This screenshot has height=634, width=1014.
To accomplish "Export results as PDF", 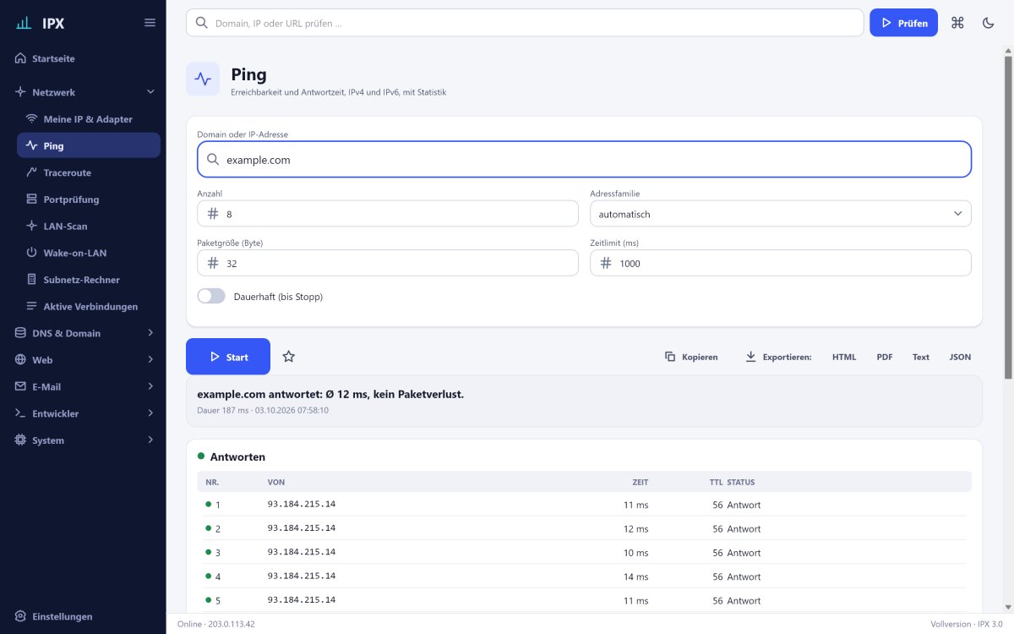I will (885, 357).
